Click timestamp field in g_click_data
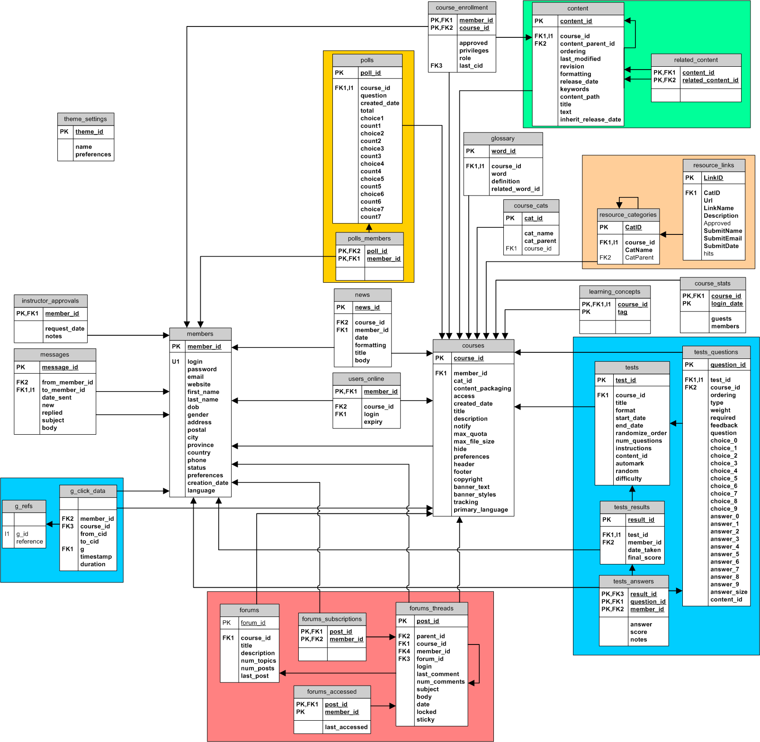Screen dimensions: 760x742 (x=96, y=557)
